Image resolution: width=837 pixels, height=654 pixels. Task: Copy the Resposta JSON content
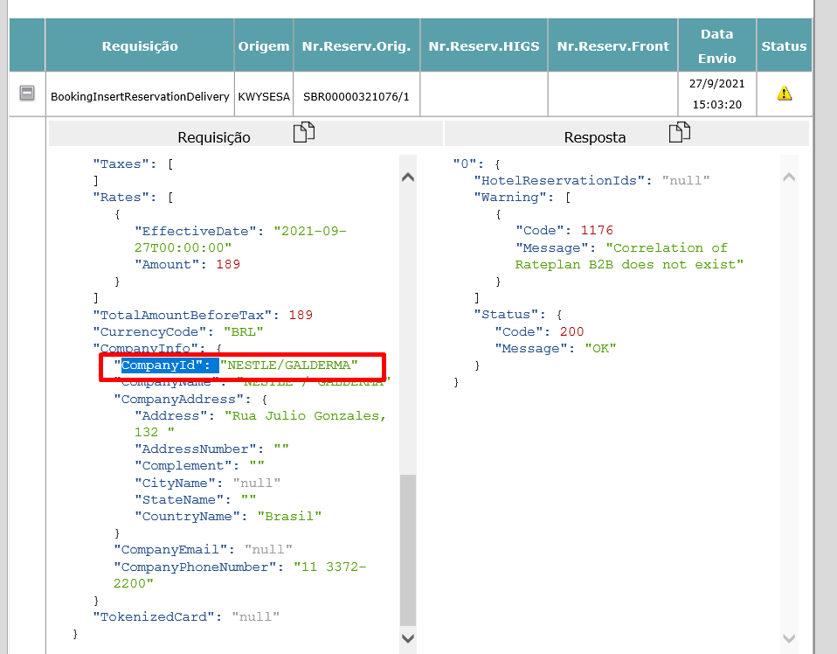pyautogui.click(x=680, y=132)
